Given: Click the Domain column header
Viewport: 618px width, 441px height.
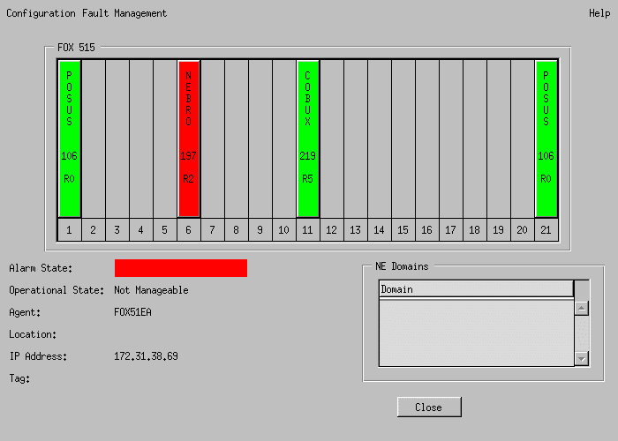Looking at the screenshot, I should coord(476,289).
